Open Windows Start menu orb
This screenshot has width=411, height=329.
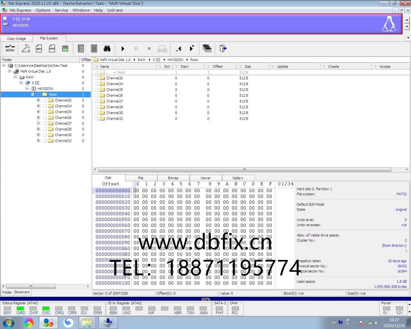(x=8, y=323)
